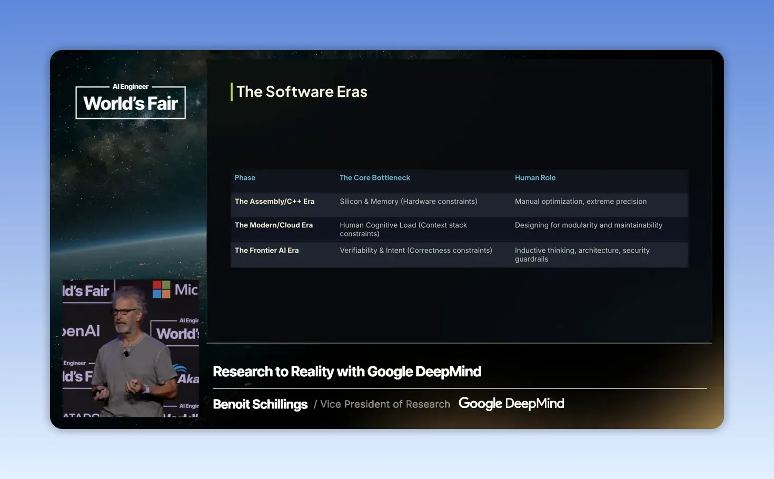Screen dimensions: 774x479
Task: Click "Manual optimization, extreme precision" cell
Action: point(581,202)
